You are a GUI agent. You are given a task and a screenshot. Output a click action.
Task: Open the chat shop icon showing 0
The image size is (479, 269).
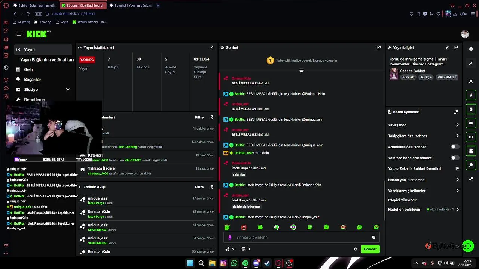245,249
